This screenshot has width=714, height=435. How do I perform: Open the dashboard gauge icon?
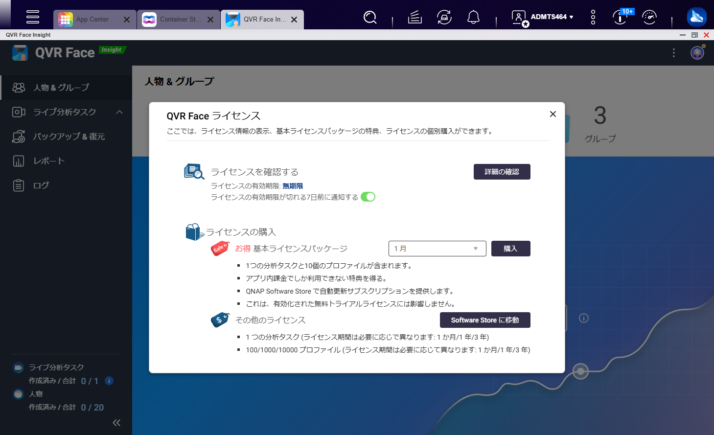click(649, 18)
